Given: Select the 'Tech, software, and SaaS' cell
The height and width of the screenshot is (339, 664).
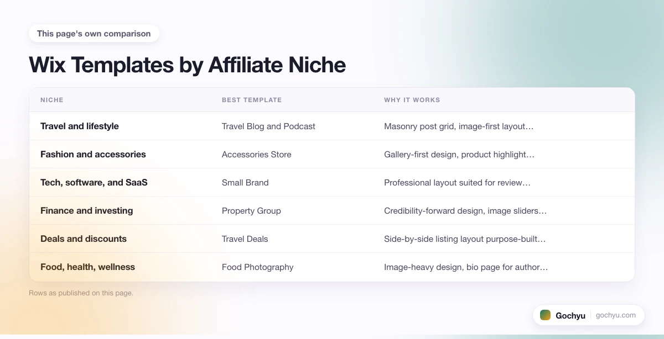Looking at the screenshot, I should click(x=94, y=183).
